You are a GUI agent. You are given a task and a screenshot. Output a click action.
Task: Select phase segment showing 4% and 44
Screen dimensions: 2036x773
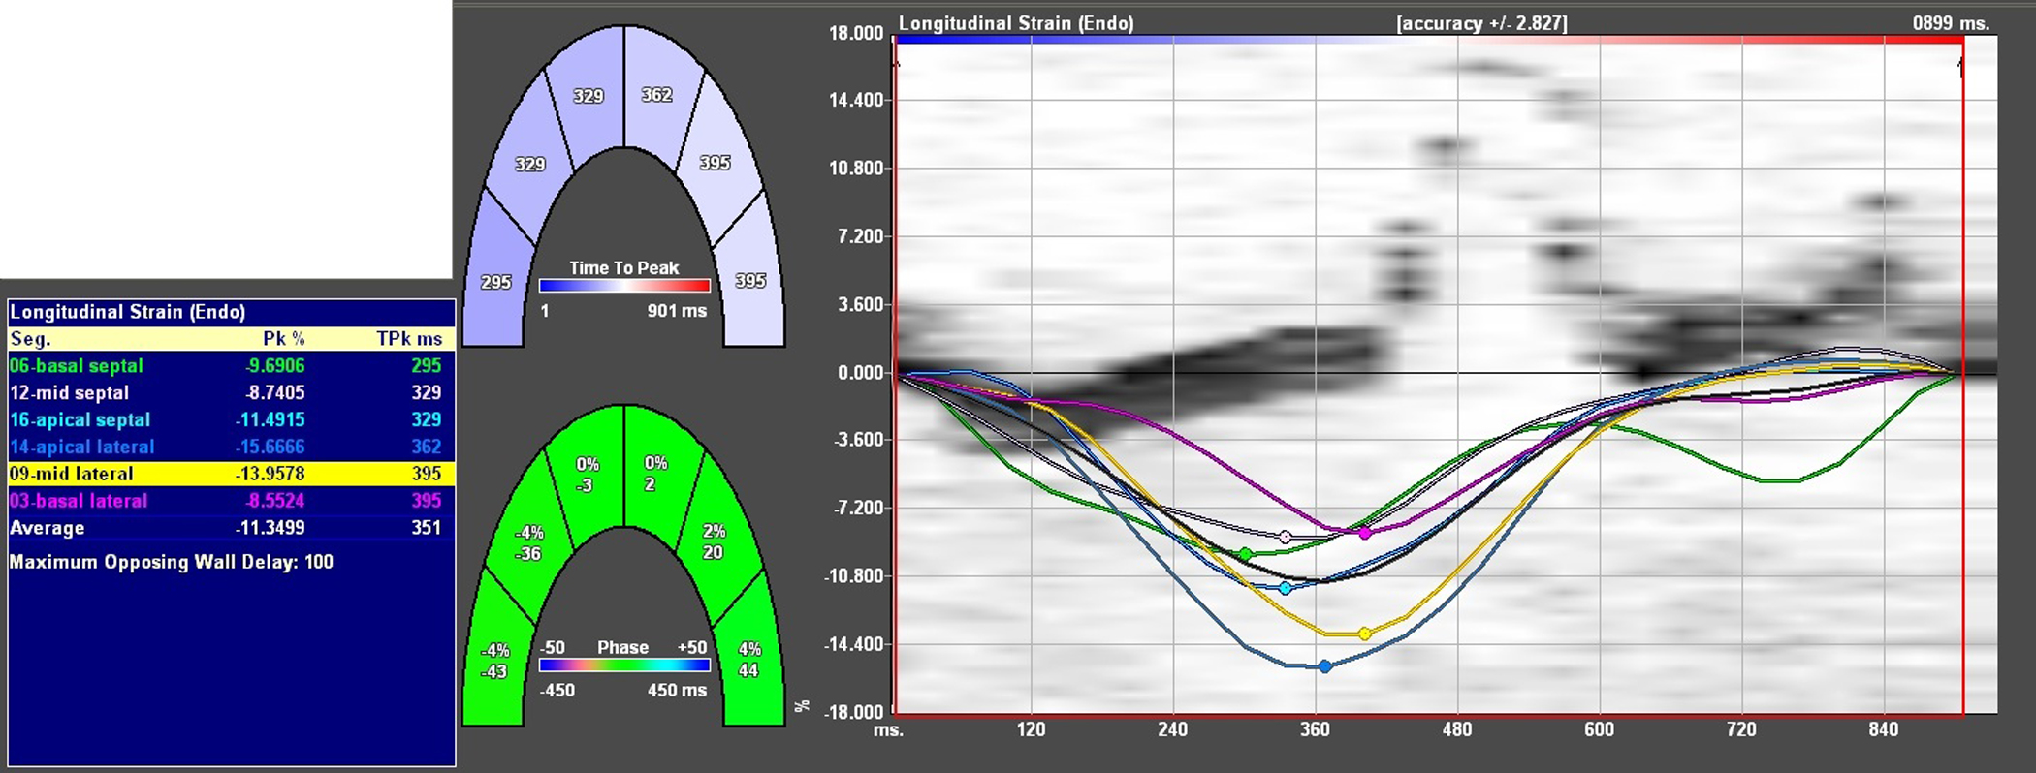(x=749, y=660)
